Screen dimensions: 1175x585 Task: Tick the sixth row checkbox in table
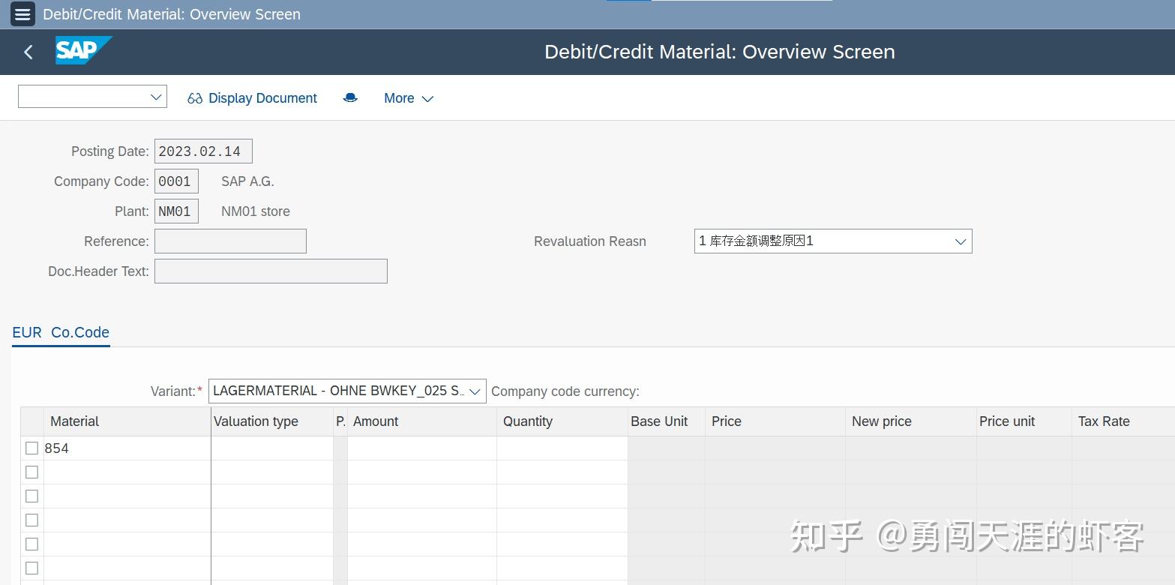(x=31, y=568)
